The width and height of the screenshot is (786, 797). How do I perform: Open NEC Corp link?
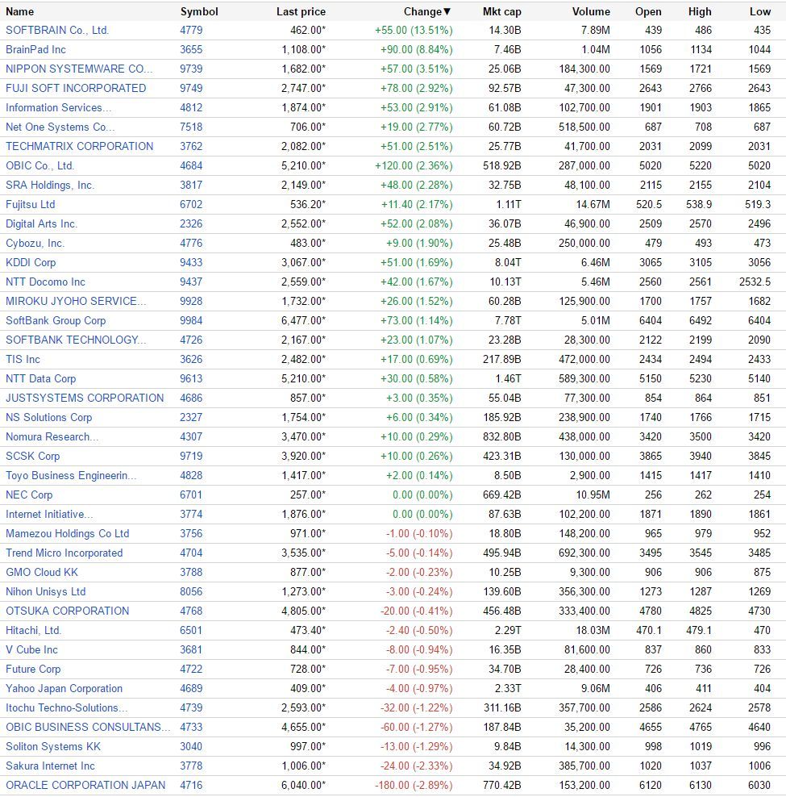coord(29,494)
